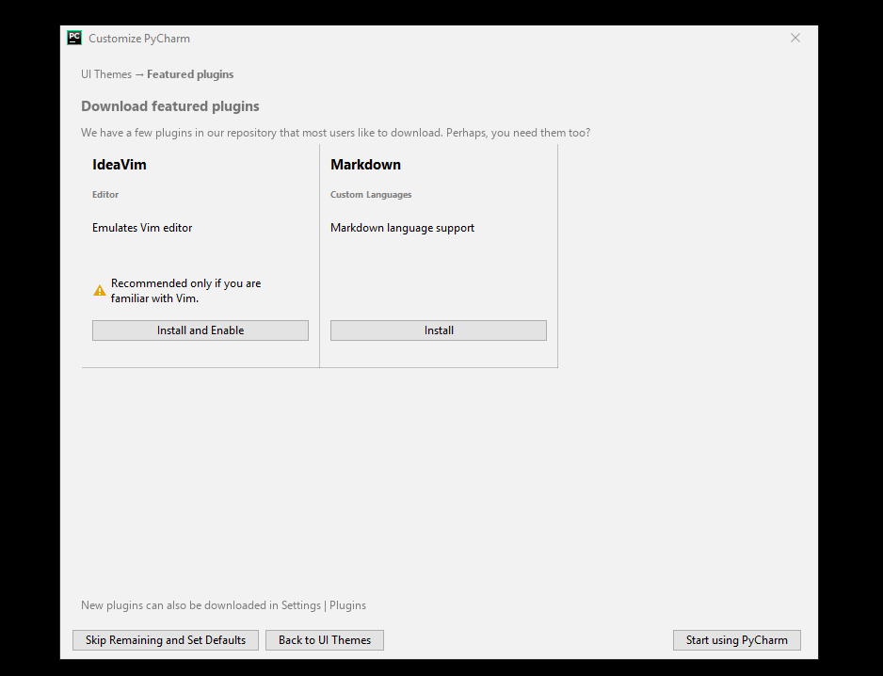Image resolution: width=883 pixels, height=676 pixels.
Task: Click the Customize PyCharm window title
Action: 139,39
